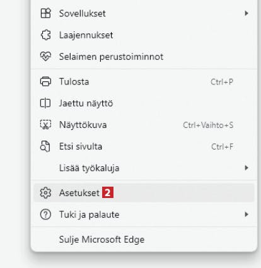Open the Laajennukset menu entry
Viewport: 261px width, 268px height.
(x=144, y=35)
